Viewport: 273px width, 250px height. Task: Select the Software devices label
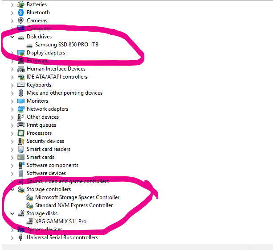46,173
